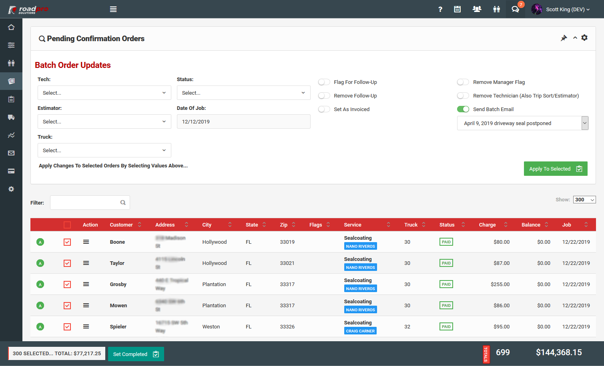
Task: Open the calendar icon in header
Action: 458,9
